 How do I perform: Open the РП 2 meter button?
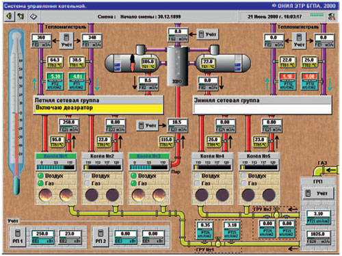(x=101, y=237)
